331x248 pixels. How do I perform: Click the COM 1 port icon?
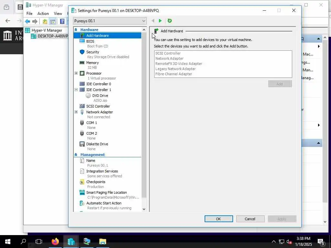(82, 123)
